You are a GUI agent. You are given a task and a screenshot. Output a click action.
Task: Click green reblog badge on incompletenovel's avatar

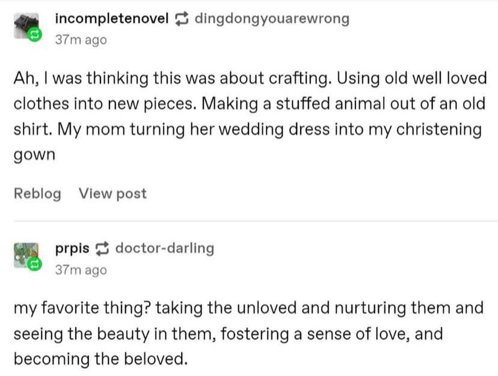click(x=35, y=35)
